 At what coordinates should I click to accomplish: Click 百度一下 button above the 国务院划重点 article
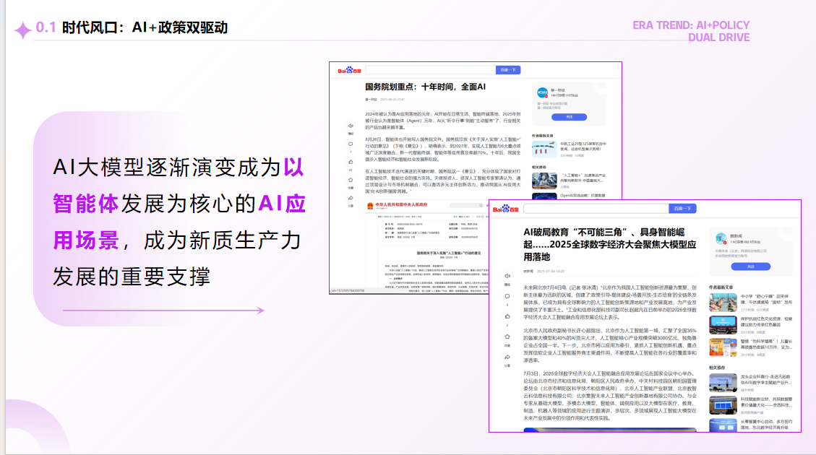tap(508, 69)
